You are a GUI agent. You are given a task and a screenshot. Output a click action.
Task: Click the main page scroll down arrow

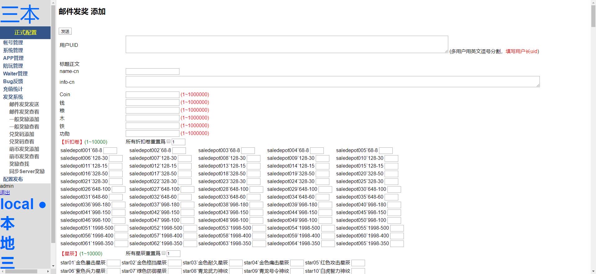[x=593, y=271]
